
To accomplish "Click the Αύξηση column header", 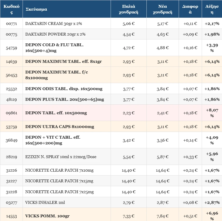I will pyautogui.click(x=212, y=9).
